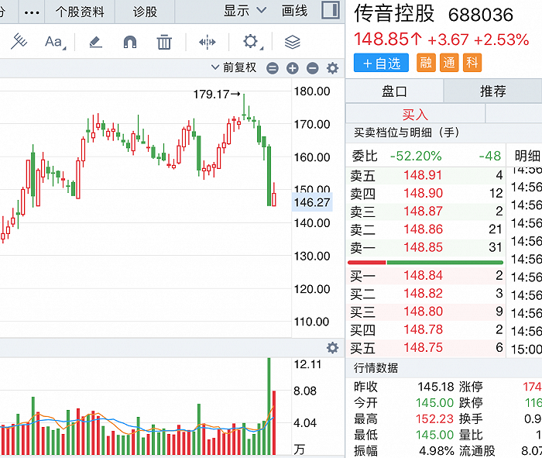Click the 明细 details header
This screenshot has height=458, width=542.
[x=527, y=156]
